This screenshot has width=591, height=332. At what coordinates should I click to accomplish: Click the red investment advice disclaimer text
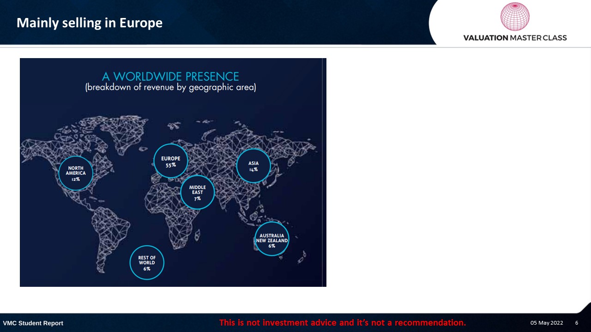343,322
